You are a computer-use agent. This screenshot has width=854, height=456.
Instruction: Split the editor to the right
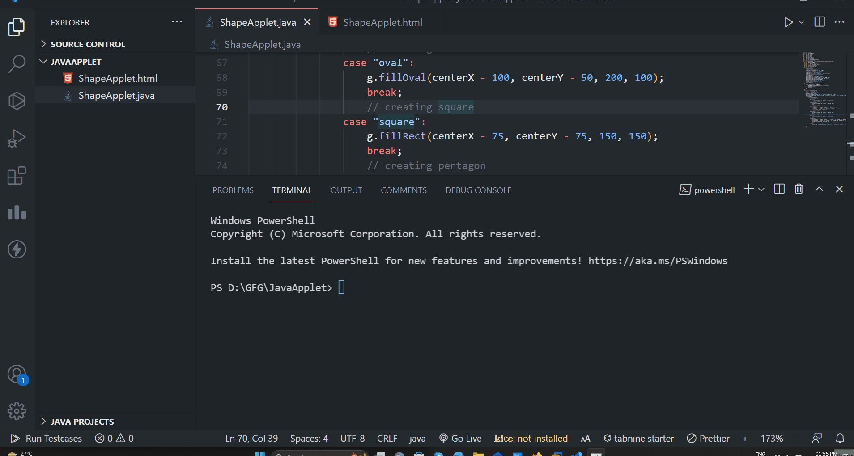pos(820,22)
